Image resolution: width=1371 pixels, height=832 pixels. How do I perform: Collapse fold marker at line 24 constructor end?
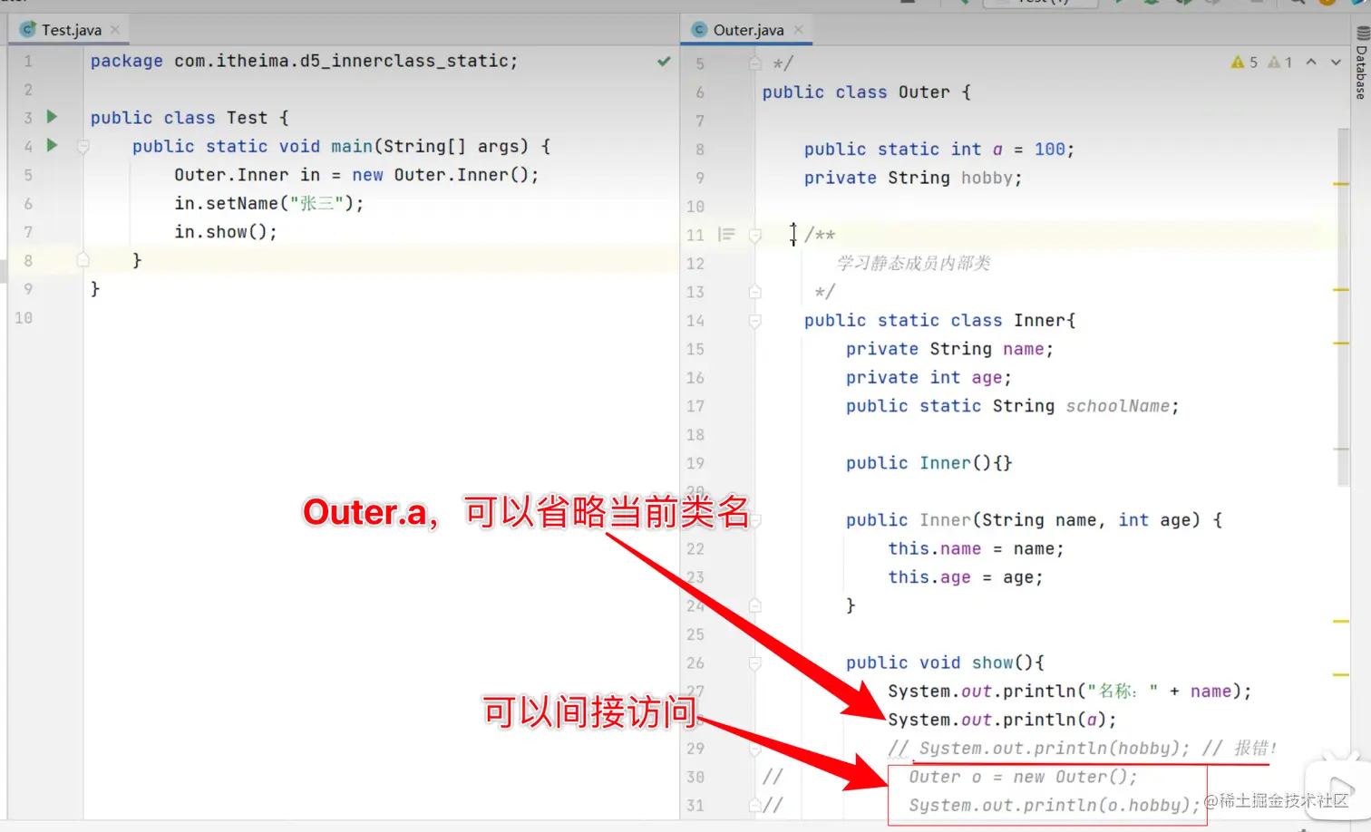pos(754,605)
